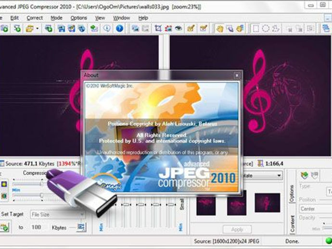This screenshot has width=332, height=249.
Task: Open the Help menu
Action: click(143, 18)
